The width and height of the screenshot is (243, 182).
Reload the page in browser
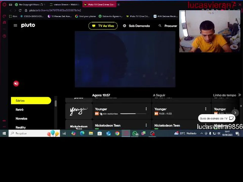point(20,10)
